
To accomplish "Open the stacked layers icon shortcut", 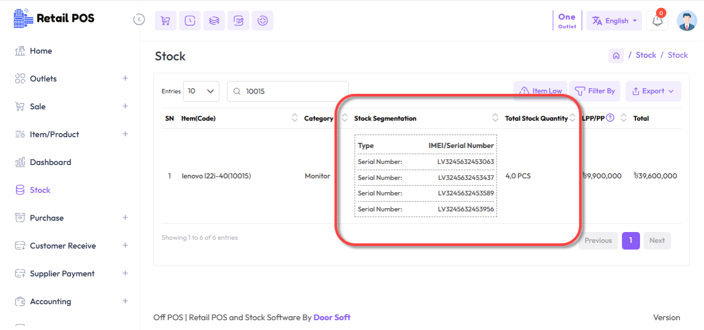I will tap(214, 21).
